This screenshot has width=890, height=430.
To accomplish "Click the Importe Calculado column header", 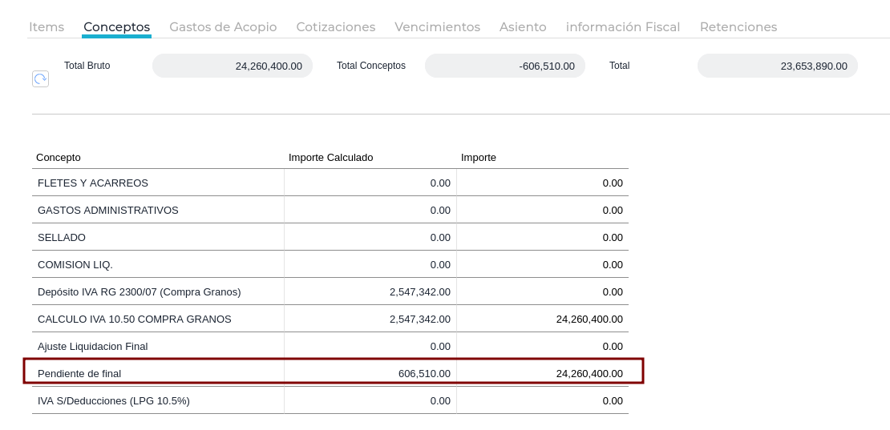I will coord(331,158).
